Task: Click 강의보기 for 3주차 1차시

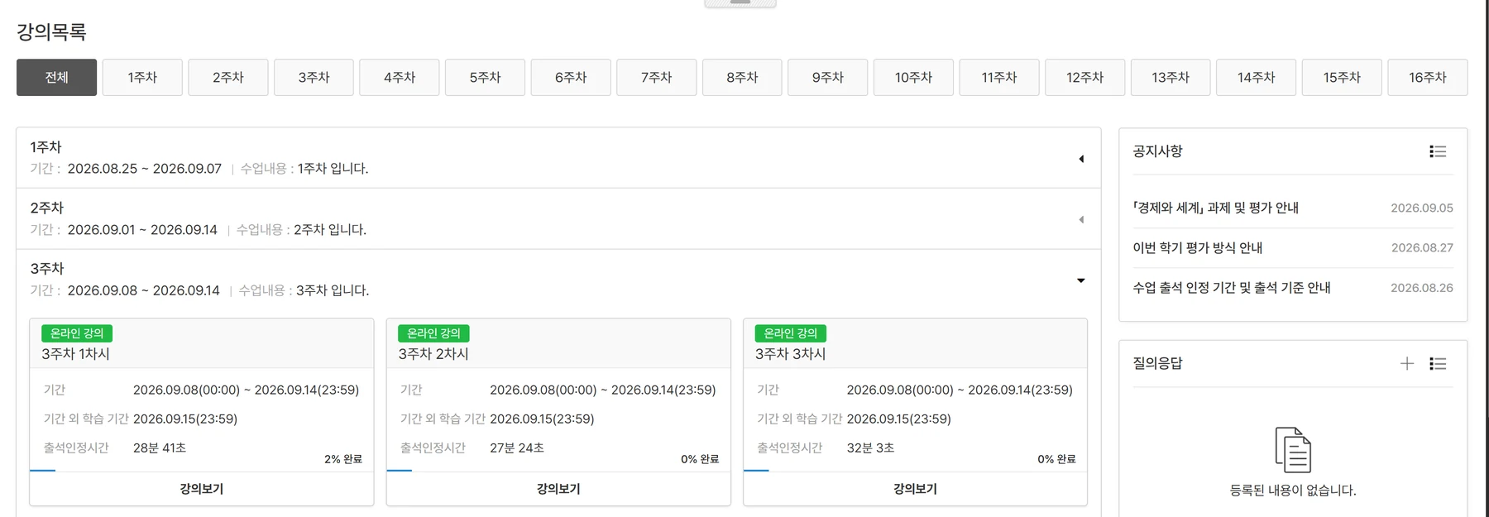Action: [x=202, y=489]
